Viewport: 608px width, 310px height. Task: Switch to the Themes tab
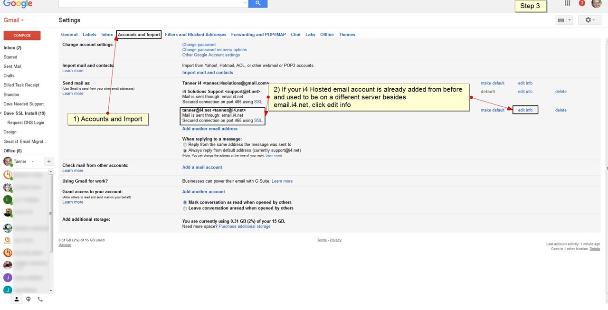347,35
